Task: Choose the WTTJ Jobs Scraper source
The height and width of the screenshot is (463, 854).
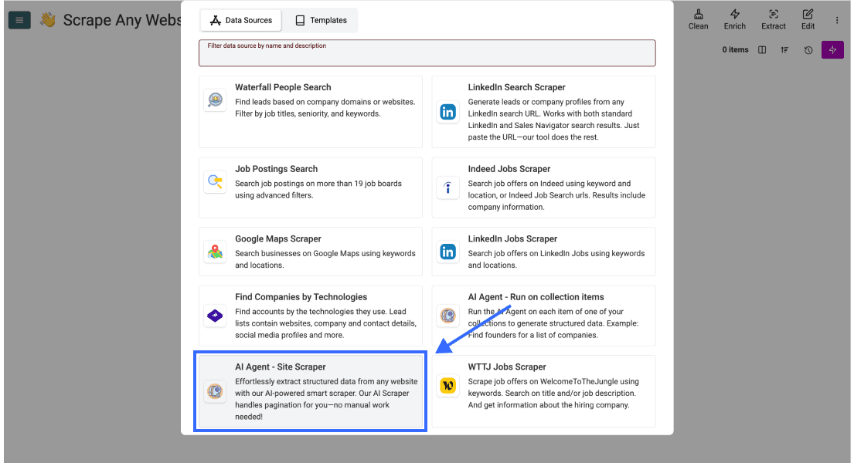Action: tap(543, 392)
